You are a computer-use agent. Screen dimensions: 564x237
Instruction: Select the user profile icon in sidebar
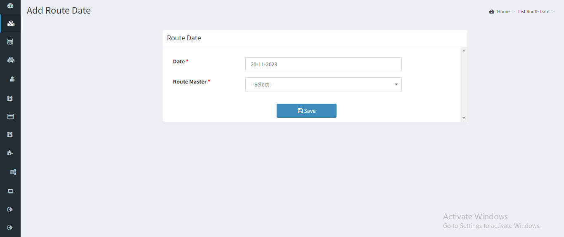[12, 79]
